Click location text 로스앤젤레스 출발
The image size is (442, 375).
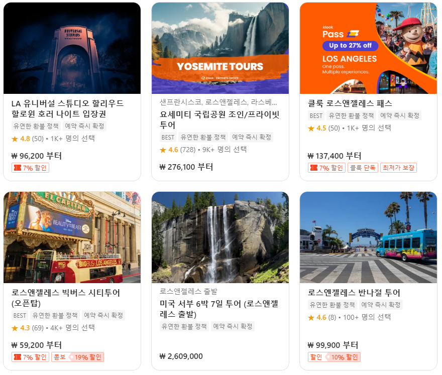click(x=188, y=291)
